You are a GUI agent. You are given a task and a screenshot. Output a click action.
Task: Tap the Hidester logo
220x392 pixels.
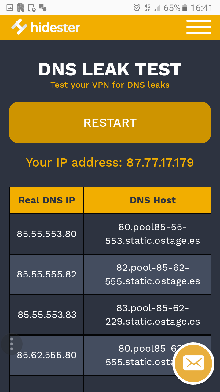tap(46, 27)
